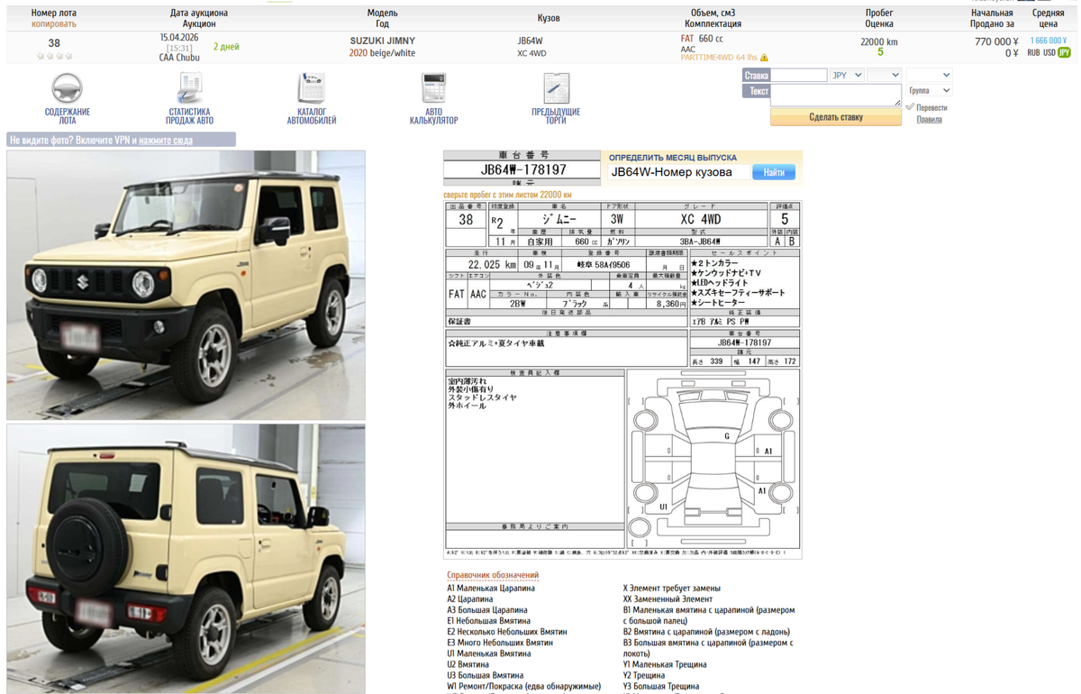Image resolution: width=1081 pixels, height=694 pixels.
Task: Click PARTTIME4WD 64 lhs text
Action: click(x=719, y=58)
